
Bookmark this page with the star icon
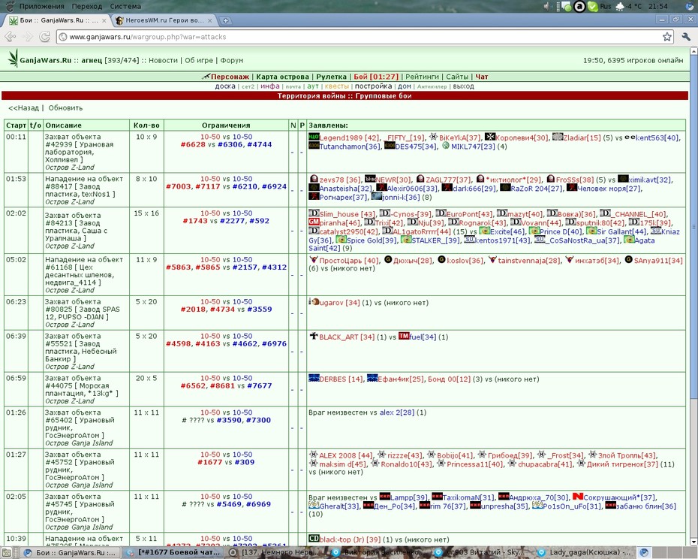coord(666,37)
